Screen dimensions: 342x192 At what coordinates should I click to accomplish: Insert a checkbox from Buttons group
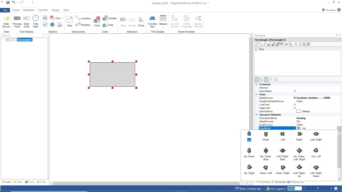click(x=45, y=25)
